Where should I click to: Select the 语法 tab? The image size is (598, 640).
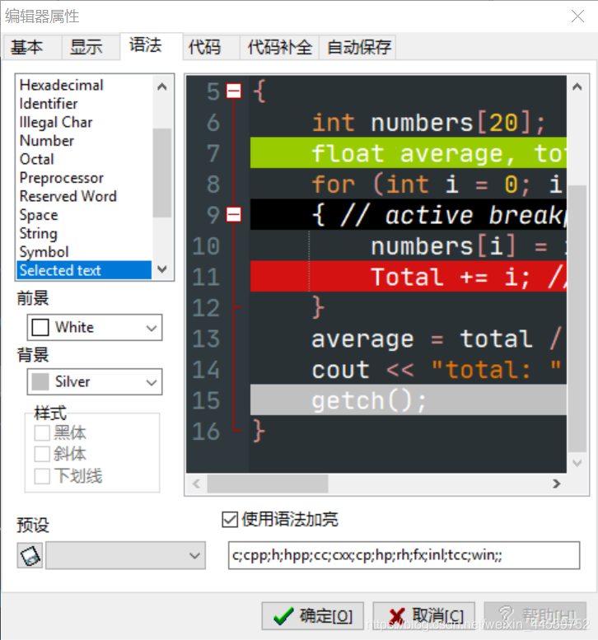coord(151,46)
